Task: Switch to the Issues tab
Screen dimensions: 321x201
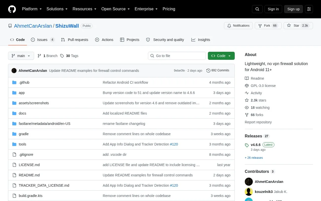Action: [x=43, y=40]
